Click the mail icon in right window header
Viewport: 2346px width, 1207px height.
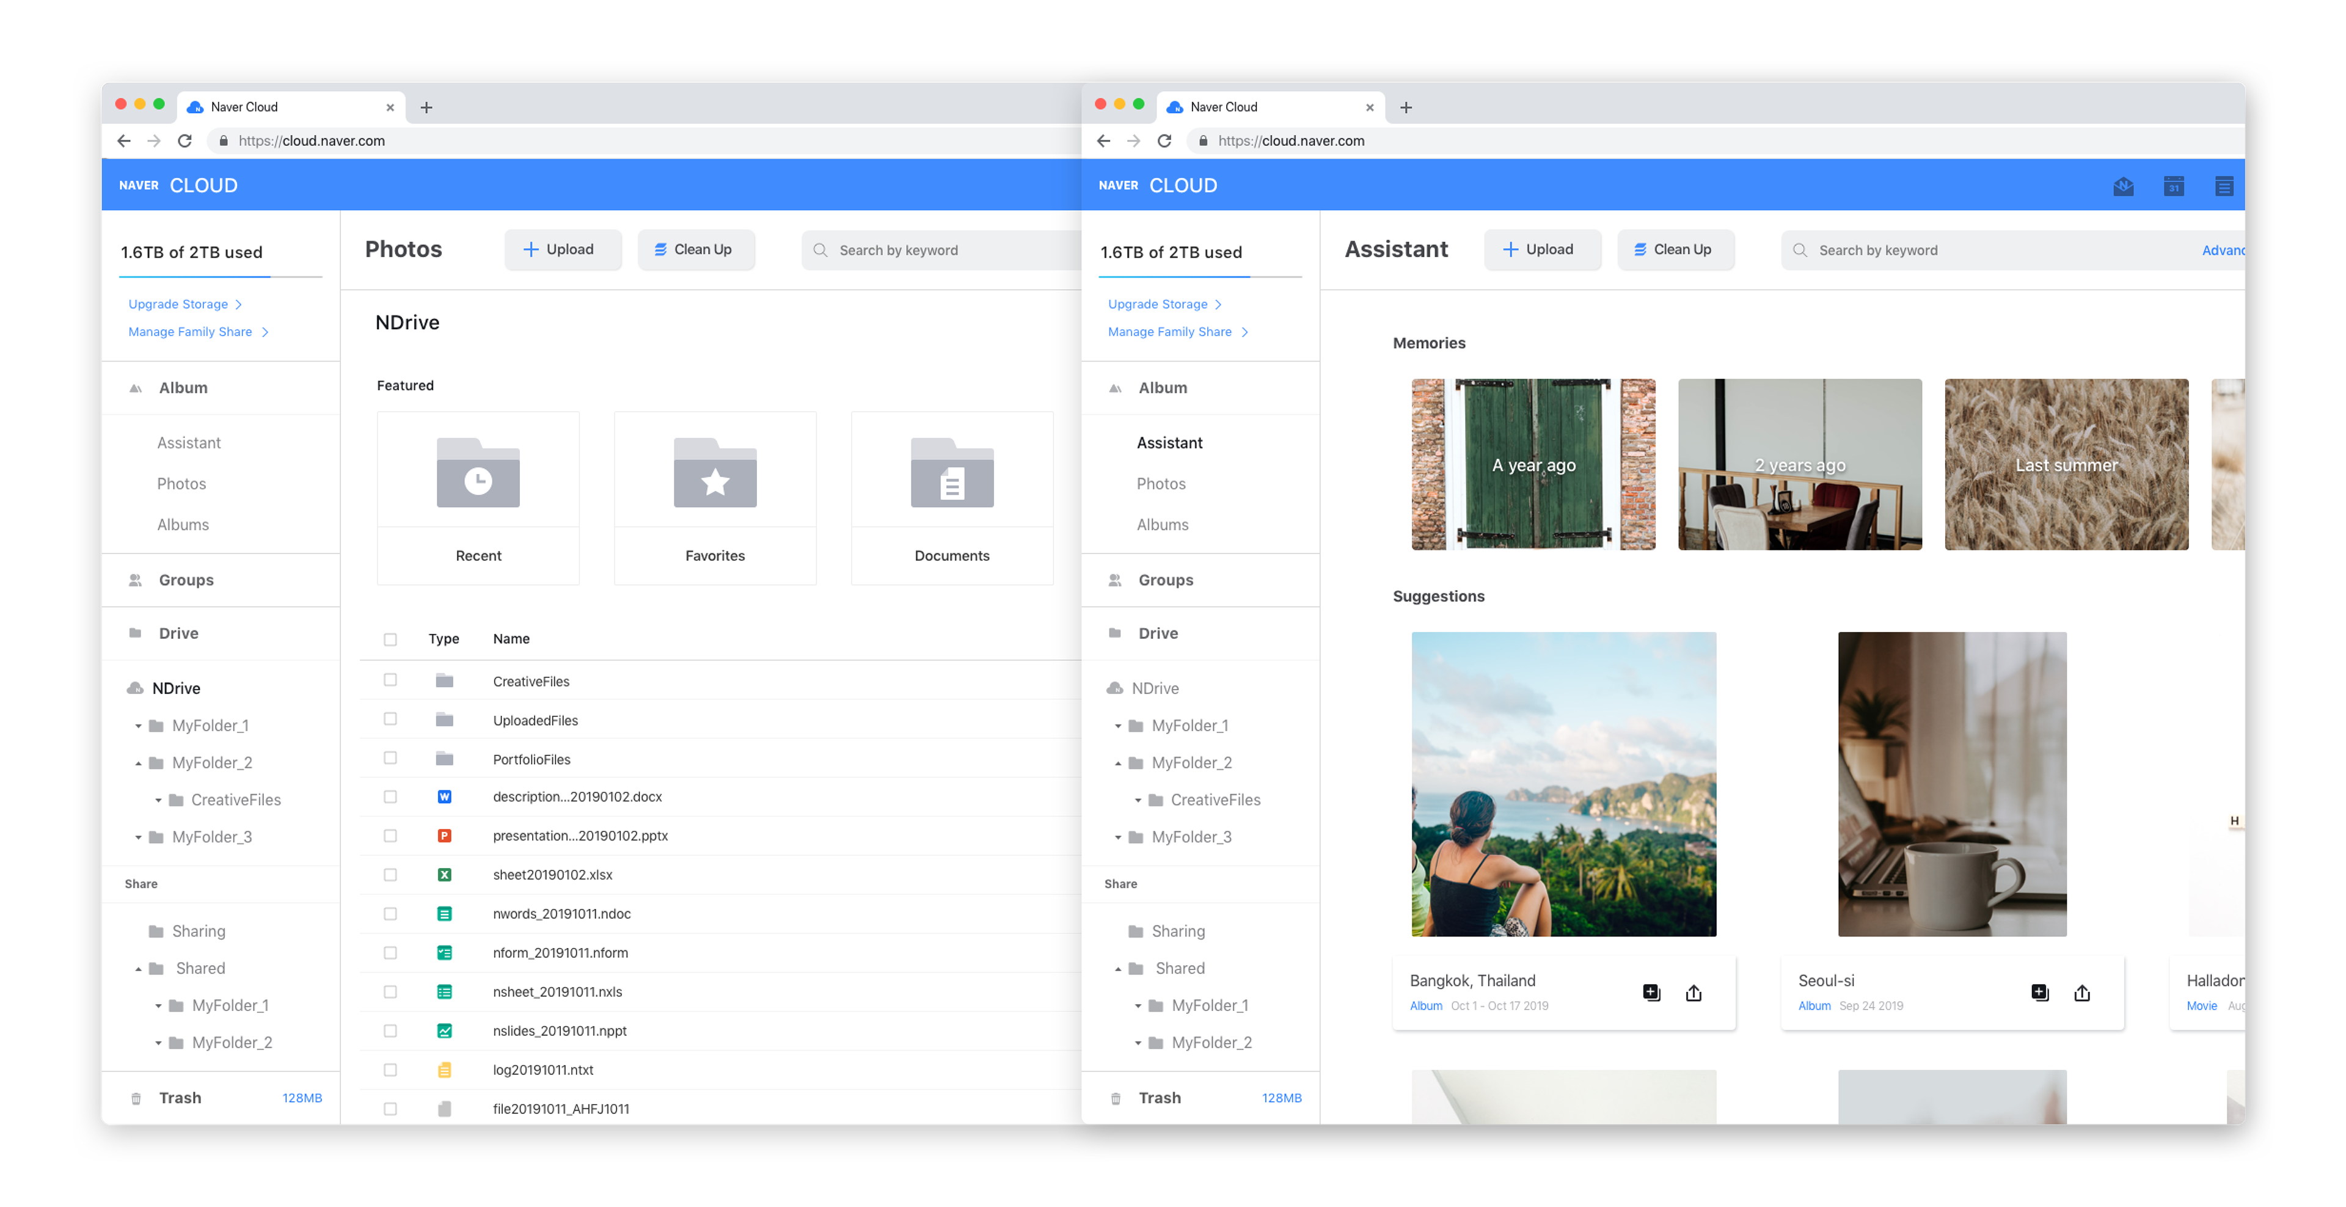coord(2123,186)
